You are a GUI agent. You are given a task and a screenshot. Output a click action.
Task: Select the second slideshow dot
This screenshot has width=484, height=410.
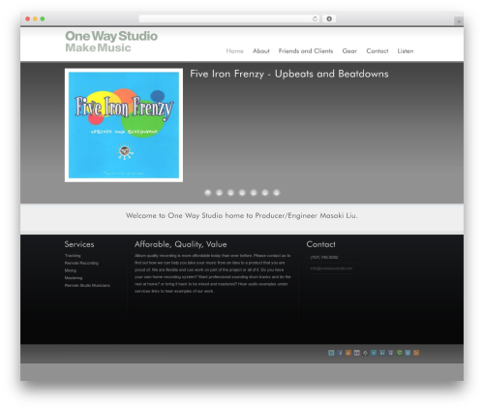(219, 193)
